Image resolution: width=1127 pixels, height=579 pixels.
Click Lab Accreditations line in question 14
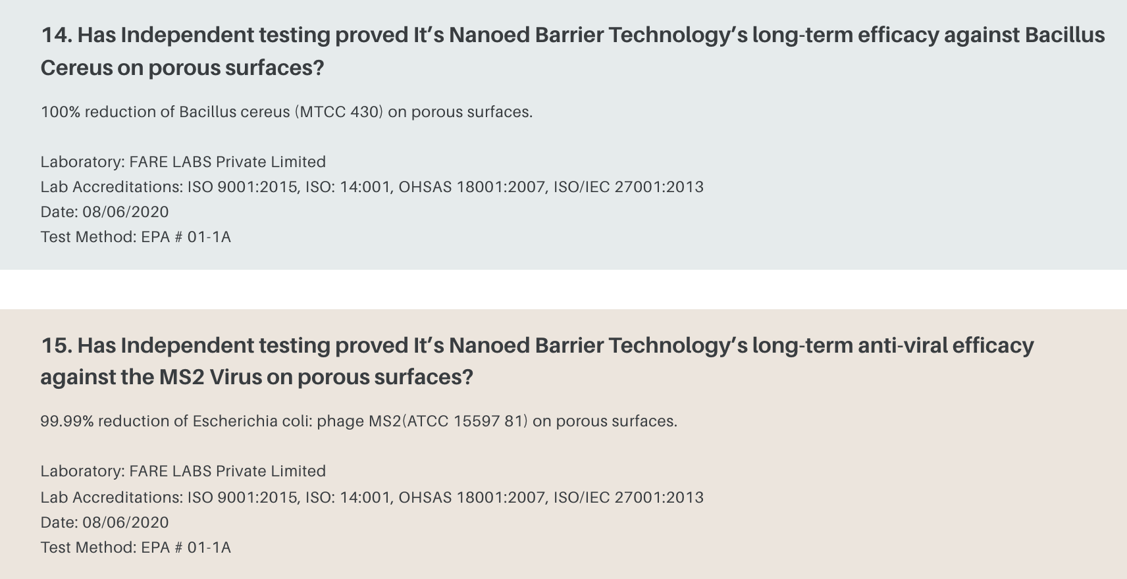(372, 187)
